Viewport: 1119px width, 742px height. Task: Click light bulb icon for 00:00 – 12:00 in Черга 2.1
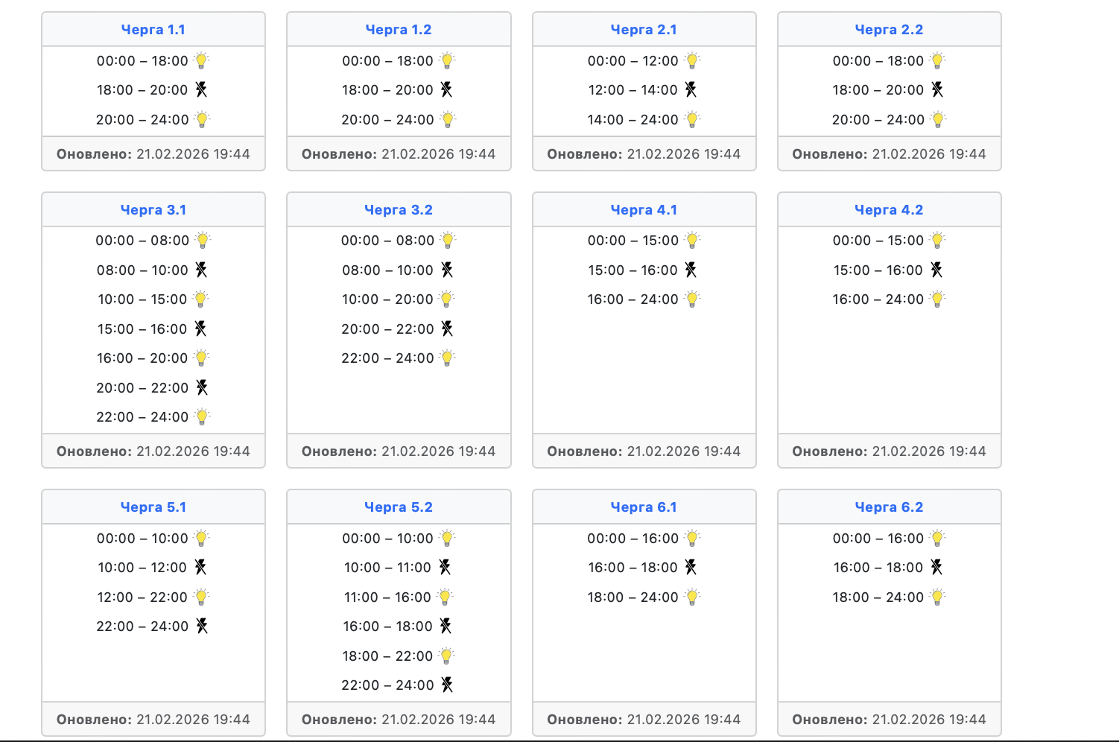[692, 60]
